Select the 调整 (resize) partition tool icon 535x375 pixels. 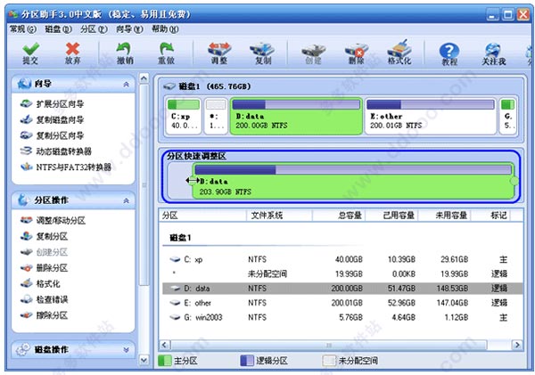[x=219, y=49]
